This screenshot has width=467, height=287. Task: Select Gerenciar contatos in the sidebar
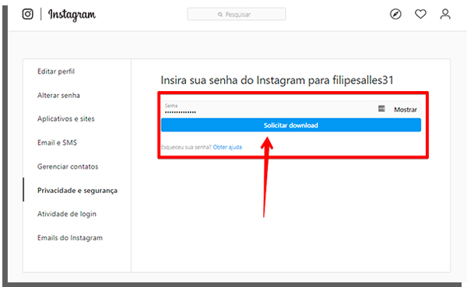click(68, 166)
